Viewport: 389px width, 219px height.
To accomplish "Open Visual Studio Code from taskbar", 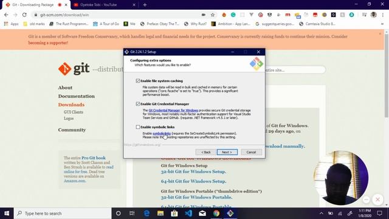I will pyautogui.click(x=188, y=214).
